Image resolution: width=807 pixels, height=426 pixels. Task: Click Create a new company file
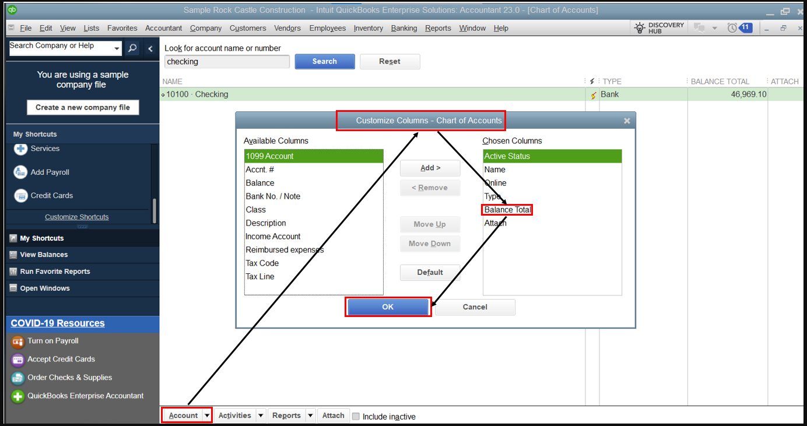(83, 107)
